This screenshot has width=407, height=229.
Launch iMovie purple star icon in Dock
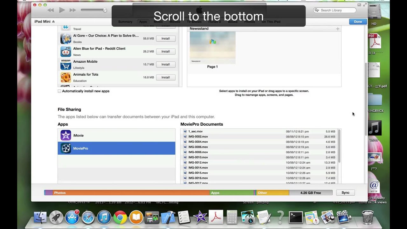[x=200, y=218]
